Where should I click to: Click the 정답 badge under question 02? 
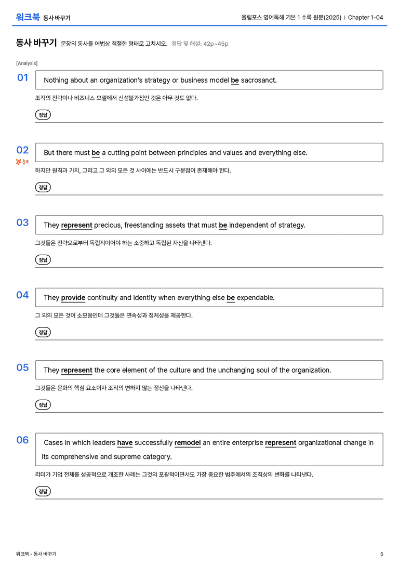point(43,187)
